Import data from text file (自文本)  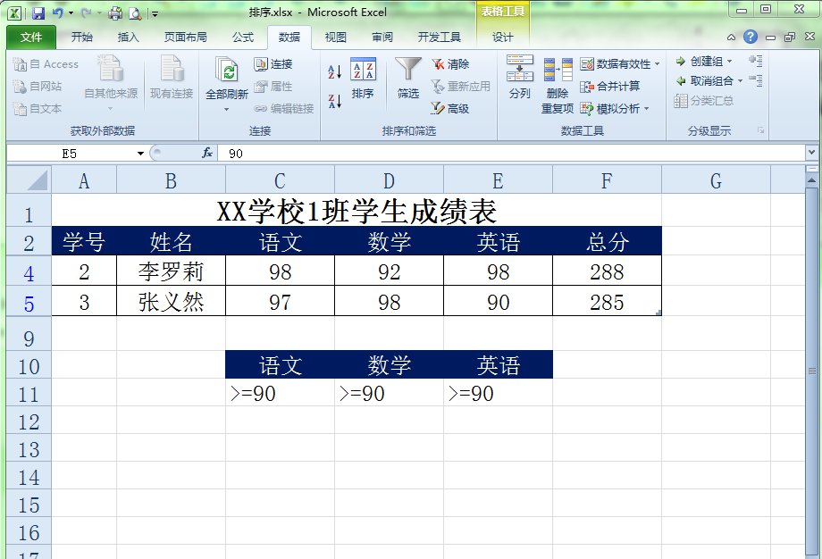[38, 108]
